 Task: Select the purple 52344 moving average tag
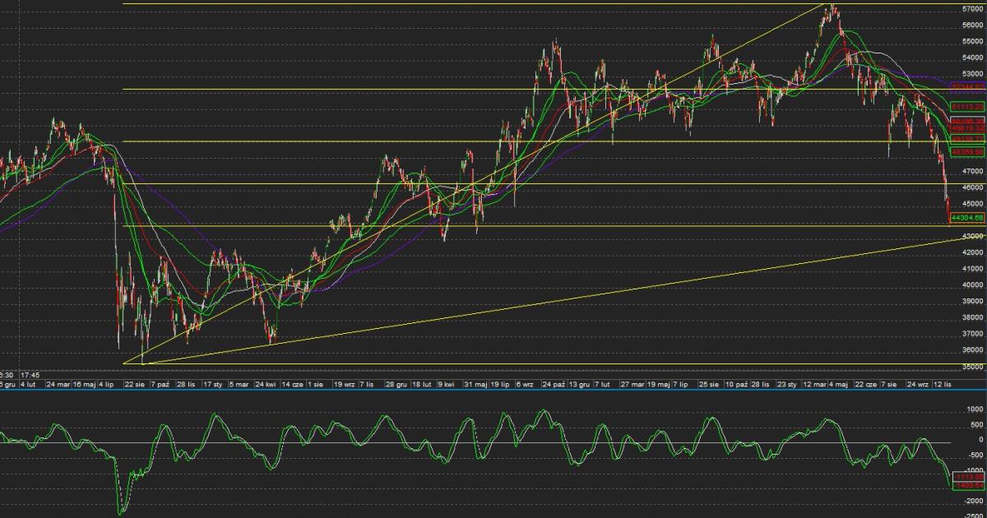coord(967,86)
